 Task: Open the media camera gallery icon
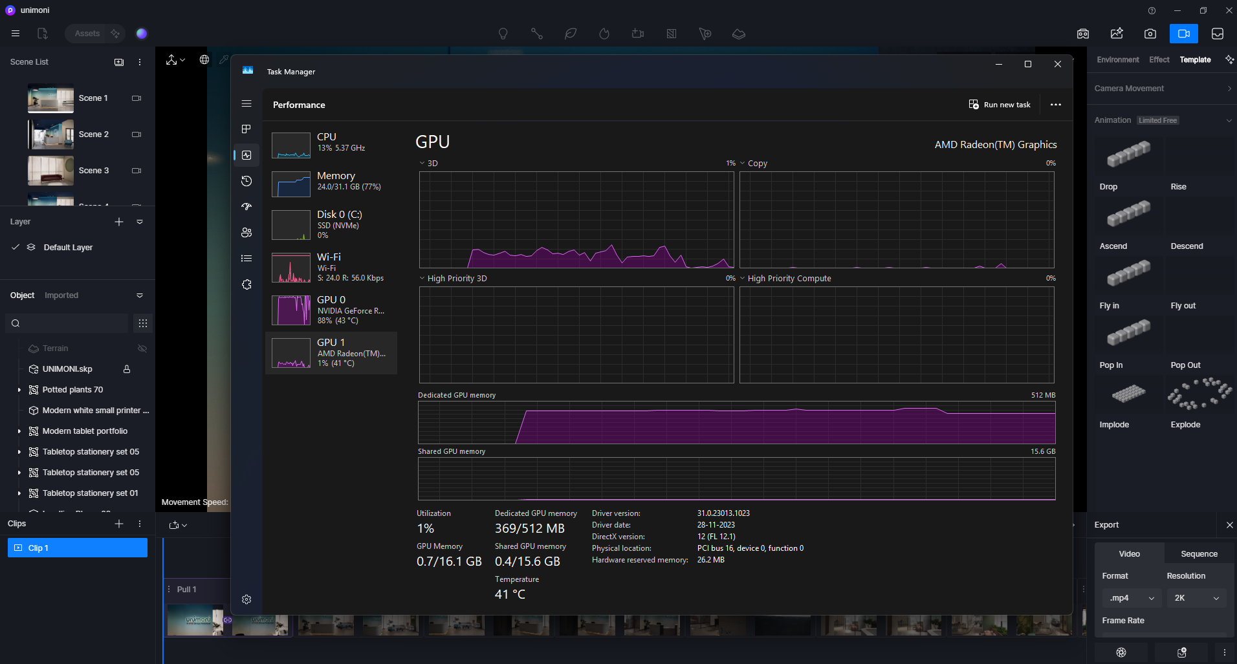pyautogui.click(x=1083, y=34)
